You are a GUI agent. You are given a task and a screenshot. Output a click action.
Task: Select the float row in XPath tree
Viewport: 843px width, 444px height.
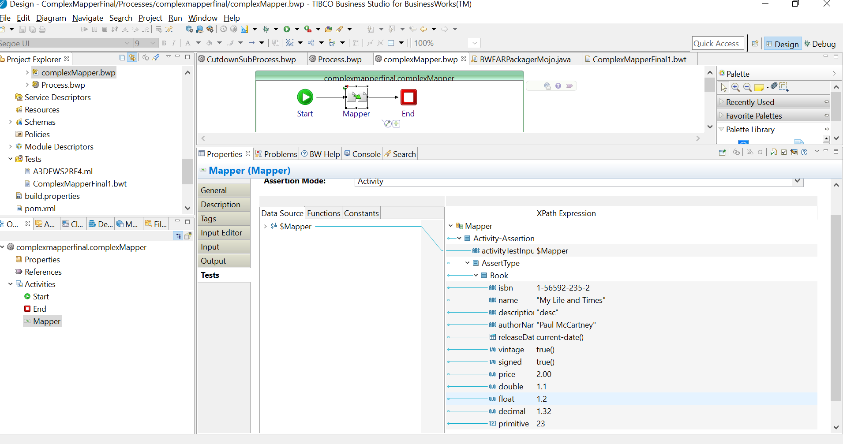(x=632, y=399)
